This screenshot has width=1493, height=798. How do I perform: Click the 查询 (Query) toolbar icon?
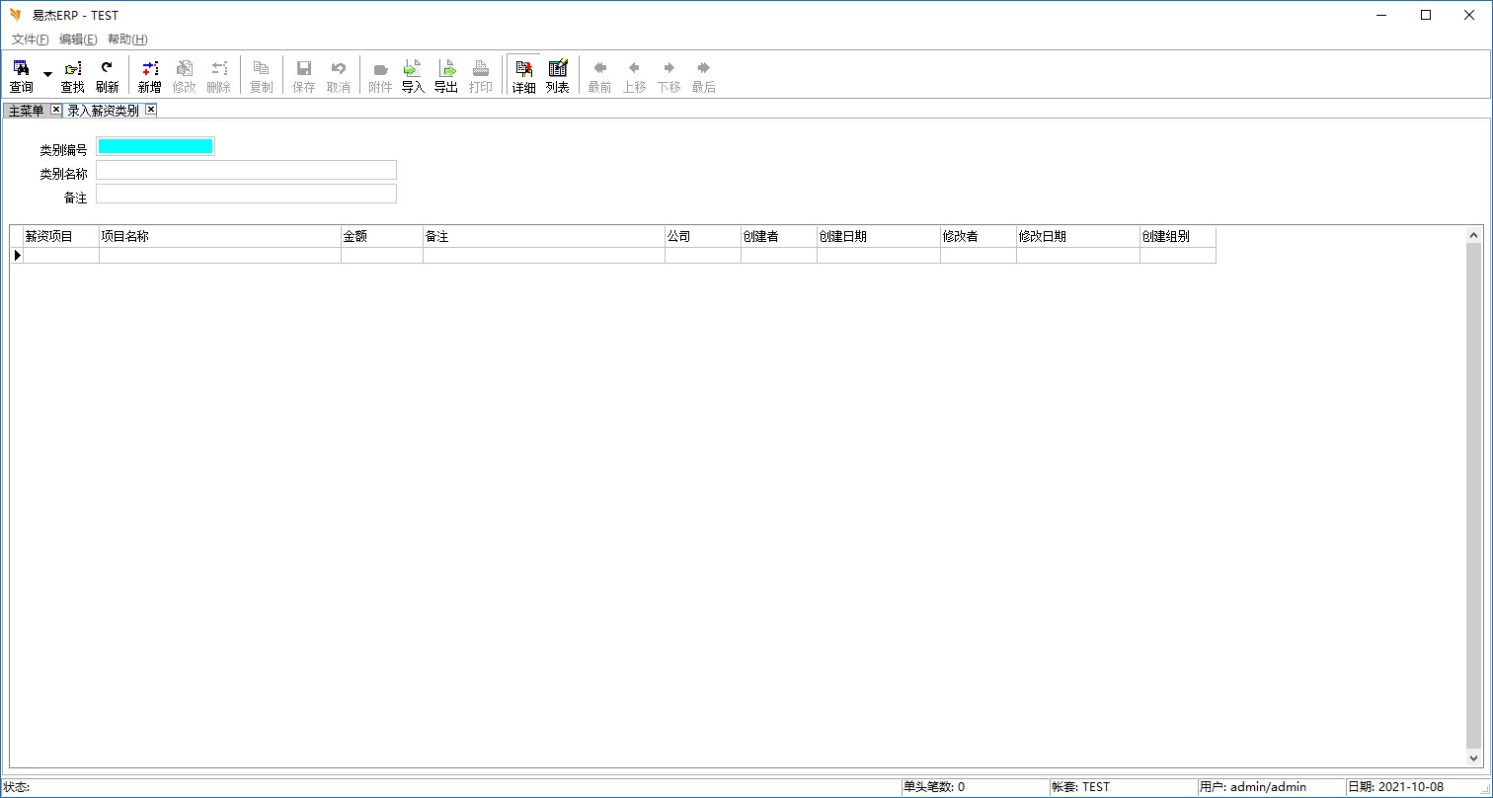point(21,75)
